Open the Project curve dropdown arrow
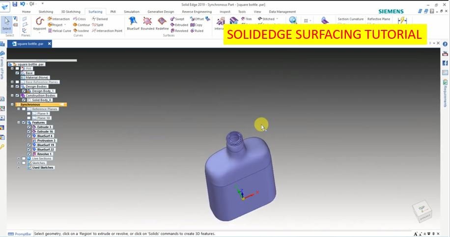450x237 pixels. (x=65, y=25)
